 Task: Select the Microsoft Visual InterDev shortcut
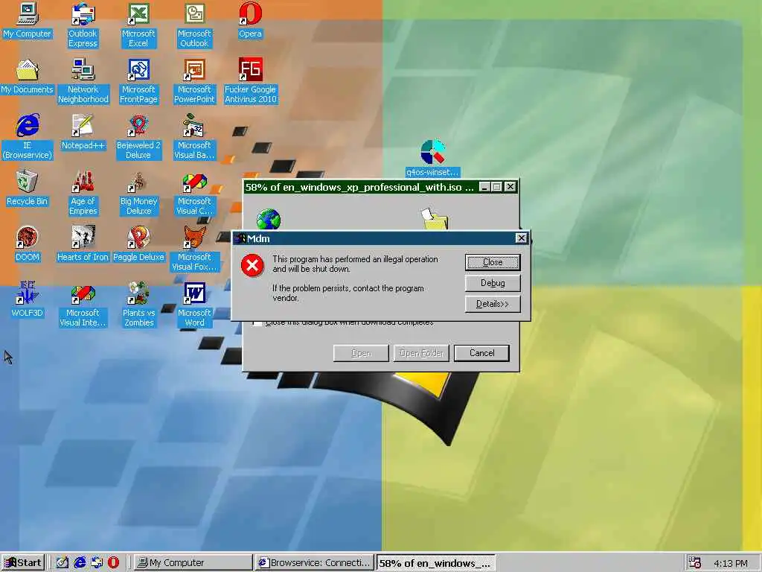click(x=83, y=305)
